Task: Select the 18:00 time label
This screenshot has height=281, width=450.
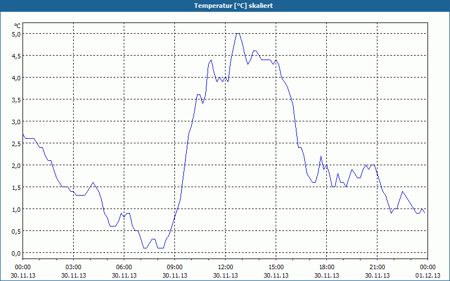Action: [x=327, y=268]
